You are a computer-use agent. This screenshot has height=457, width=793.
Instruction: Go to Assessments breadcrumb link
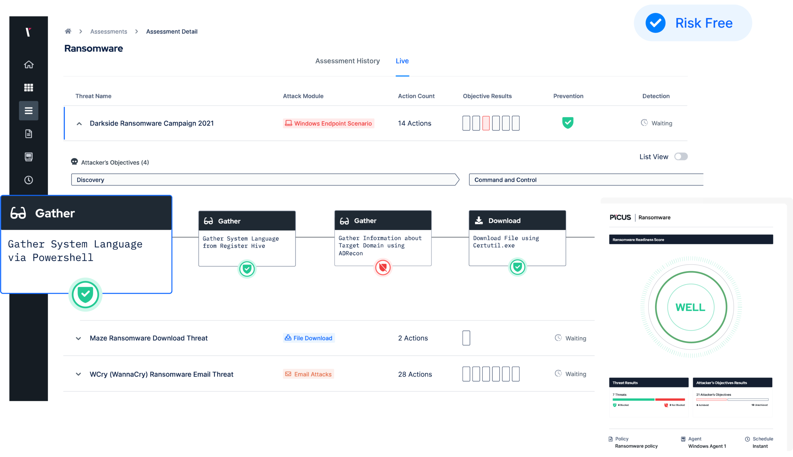pos(109,31)
